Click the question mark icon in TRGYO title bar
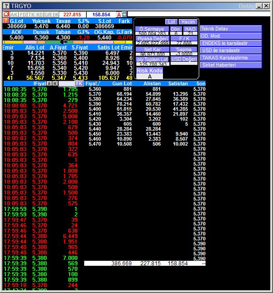Screen dimensions: 273x293 [x=6, y=6]
